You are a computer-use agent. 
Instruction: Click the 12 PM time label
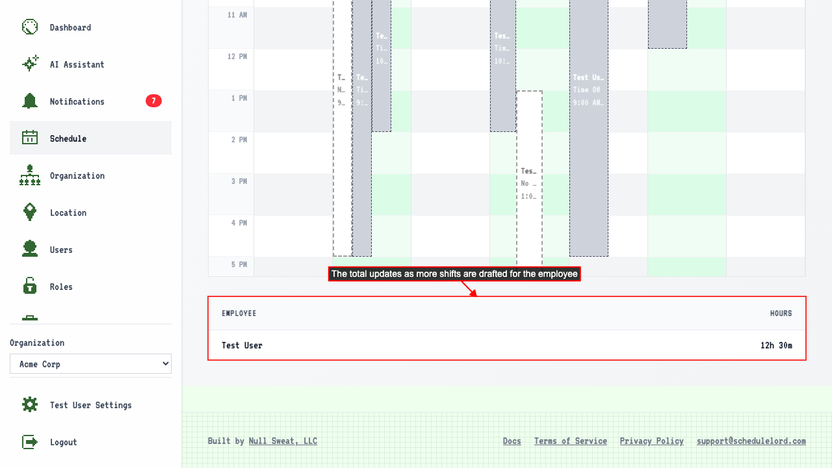pyautogui.click(x=237, y=57)
